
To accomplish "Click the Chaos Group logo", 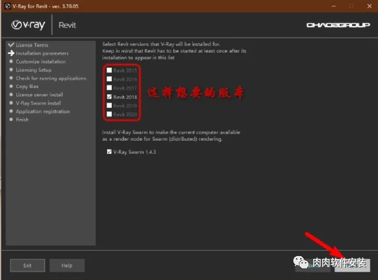I will click(x=338, y=25).
